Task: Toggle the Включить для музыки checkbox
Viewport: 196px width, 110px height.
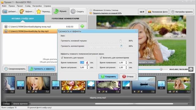Action: [x=62, y=58]
